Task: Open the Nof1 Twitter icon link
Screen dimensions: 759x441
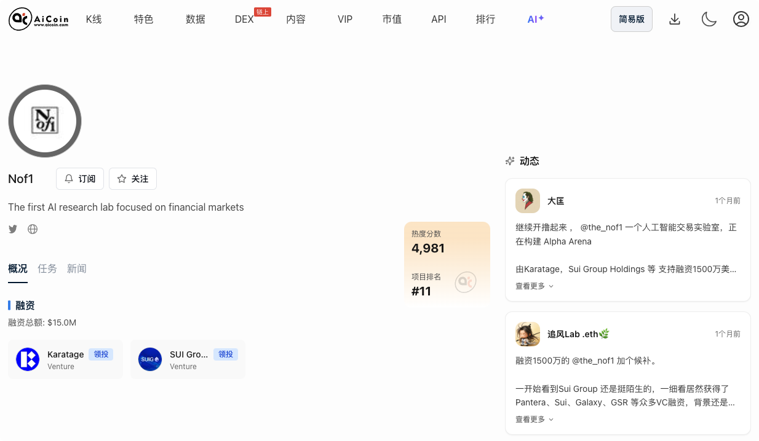Action: coord(13,229)
